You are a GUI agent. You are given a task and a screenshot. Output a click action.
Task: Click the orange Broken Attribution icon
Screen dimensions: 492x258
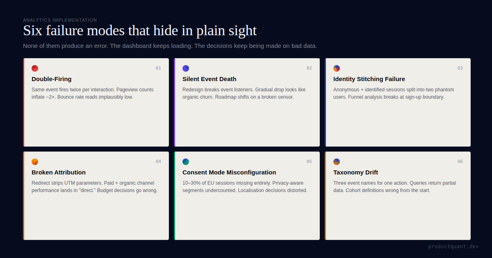click(x=35, y=162)
